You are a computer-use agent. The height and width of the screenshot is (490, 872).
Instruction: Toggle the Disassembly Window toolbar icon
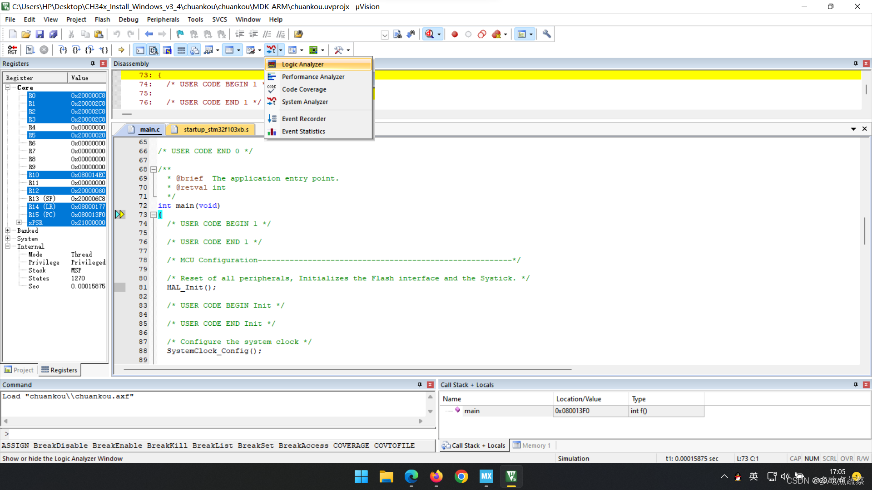[x=154, y=50]
